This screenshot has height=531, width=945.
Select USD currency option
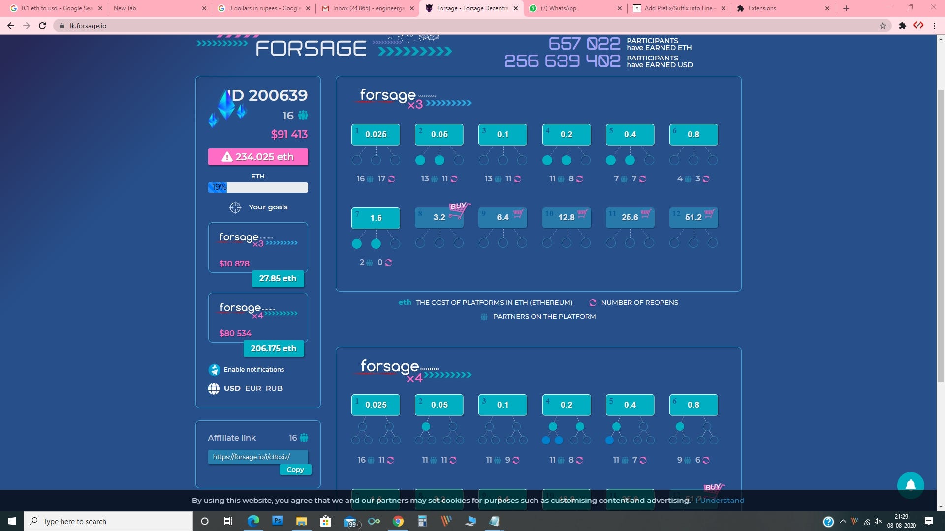[232, 388]
